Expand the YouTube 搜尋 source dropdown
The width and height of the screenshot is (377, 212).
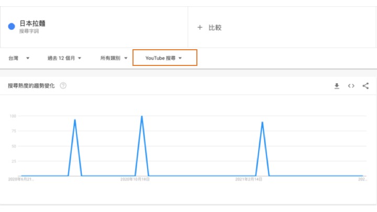pyautogui.click(x=164, y=58)
